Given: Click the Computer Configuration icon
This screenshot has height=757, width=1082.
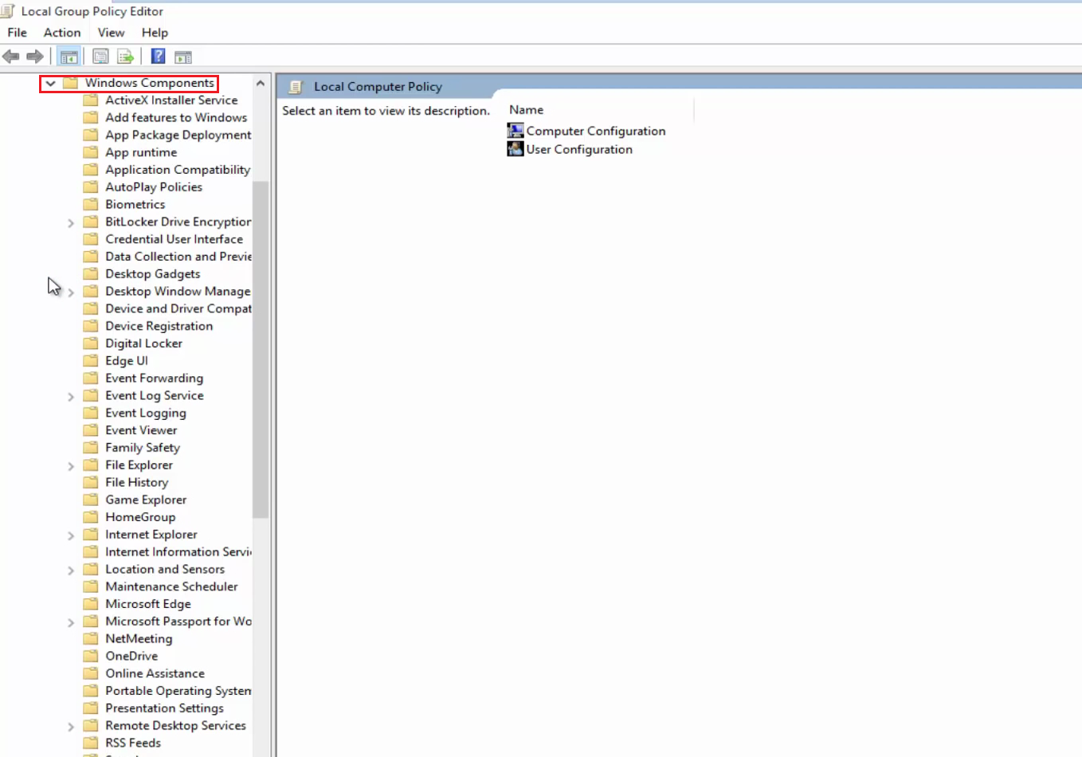Looking at the screenshot, I should pos(516,131).
